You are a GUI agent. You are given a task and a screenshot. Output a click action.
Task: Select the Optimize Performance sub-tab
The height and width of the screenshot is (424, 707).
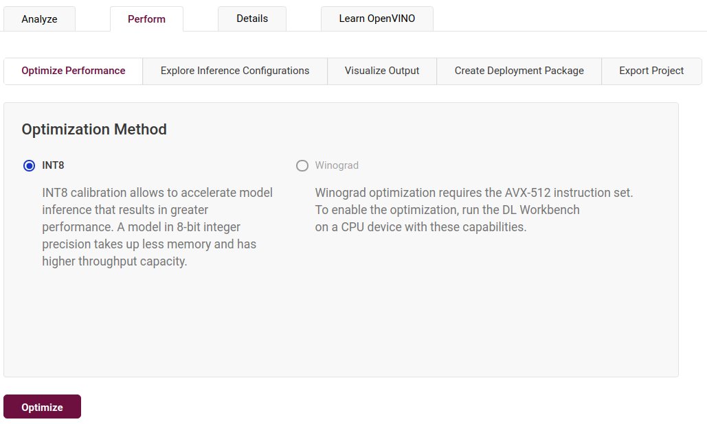[74, 71]
